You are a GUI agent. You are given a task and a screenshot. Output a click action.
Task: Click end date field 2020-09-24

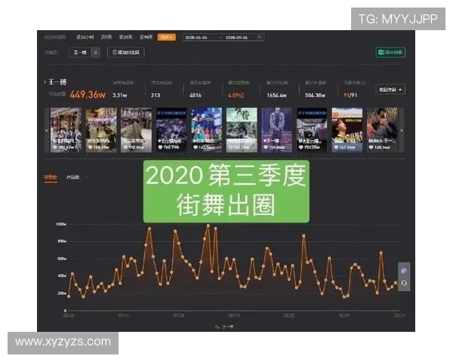click(236, 38)
